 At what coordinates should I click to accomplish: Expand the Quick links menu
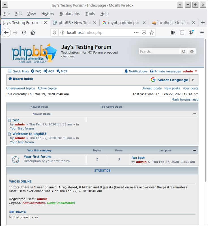pos(18,71)
